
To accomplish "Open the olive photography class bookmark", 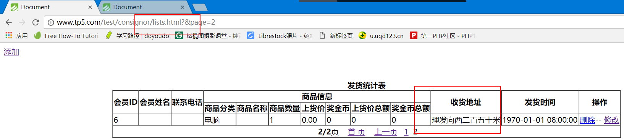I will pos(208,36).
